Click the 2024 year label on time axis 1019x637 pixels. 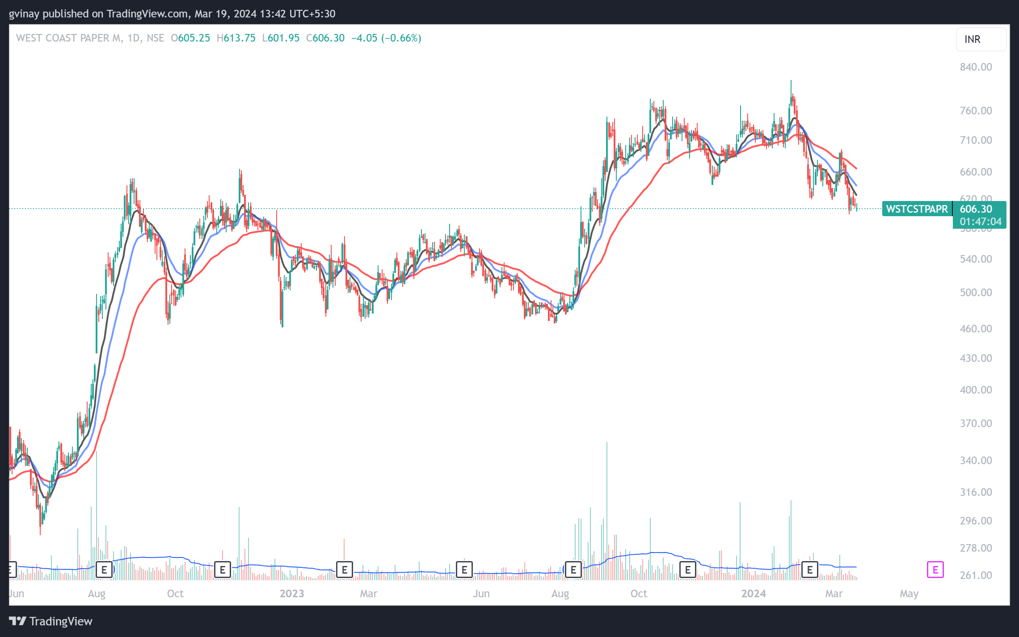click(754, 594)
